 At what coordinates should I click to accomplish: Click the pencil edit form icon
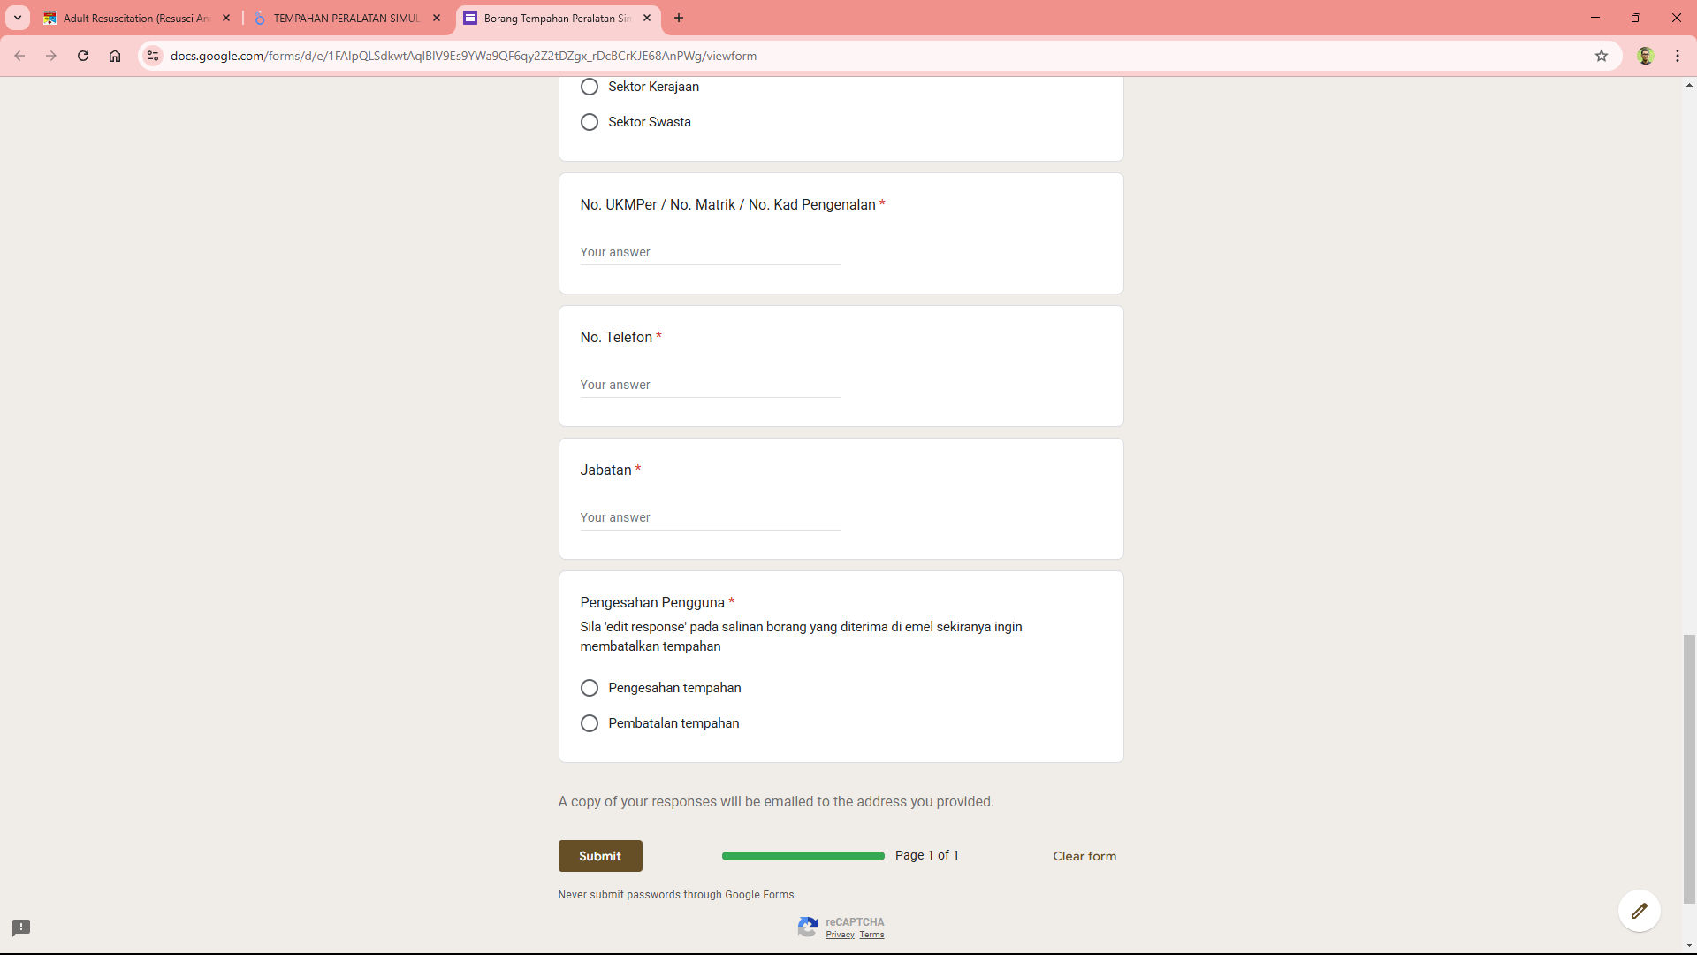(x=1639, y=911)
